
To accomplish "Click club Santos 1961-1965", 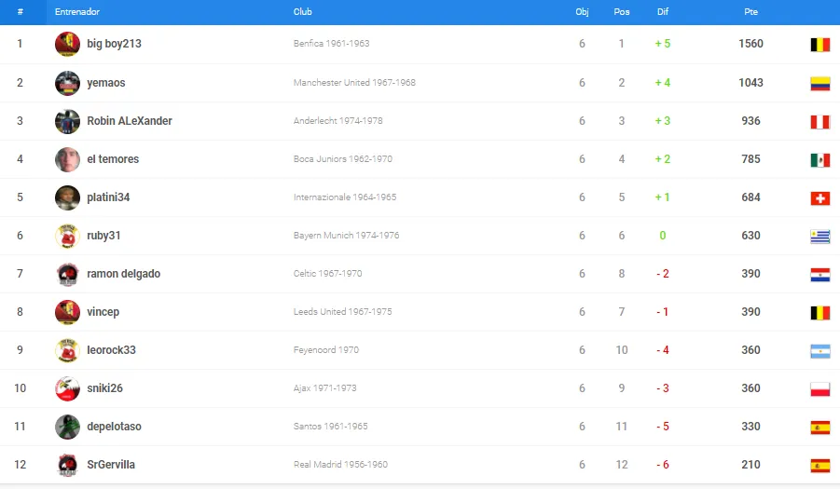I will tap(330, 427).
